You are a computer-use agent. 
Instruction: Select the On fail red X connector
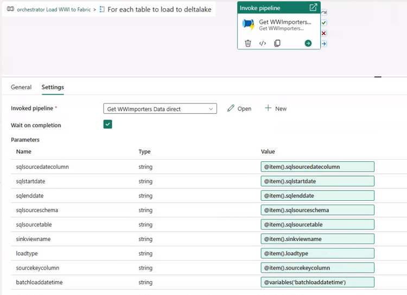[323, 33]
